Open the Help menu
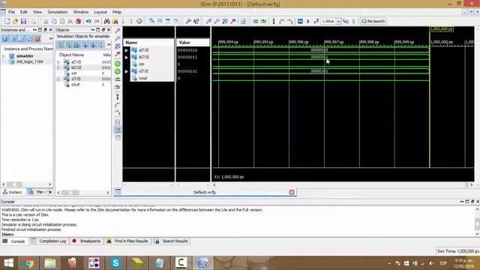This screenshot has height=270, width=480. click(117, 12)
